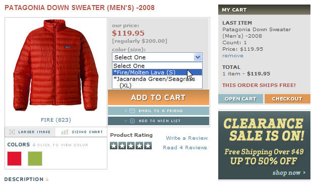
Task: Click the Open Cart button
Action: (x=240, y=99)
